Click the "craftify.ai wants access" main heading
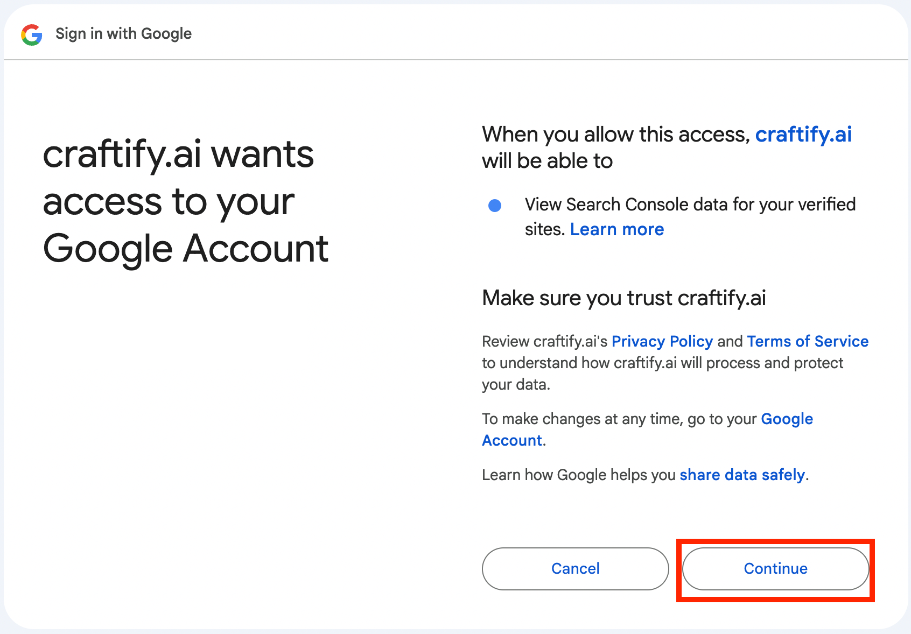This screenshot has width=911, height=634. tap(186, 201)
